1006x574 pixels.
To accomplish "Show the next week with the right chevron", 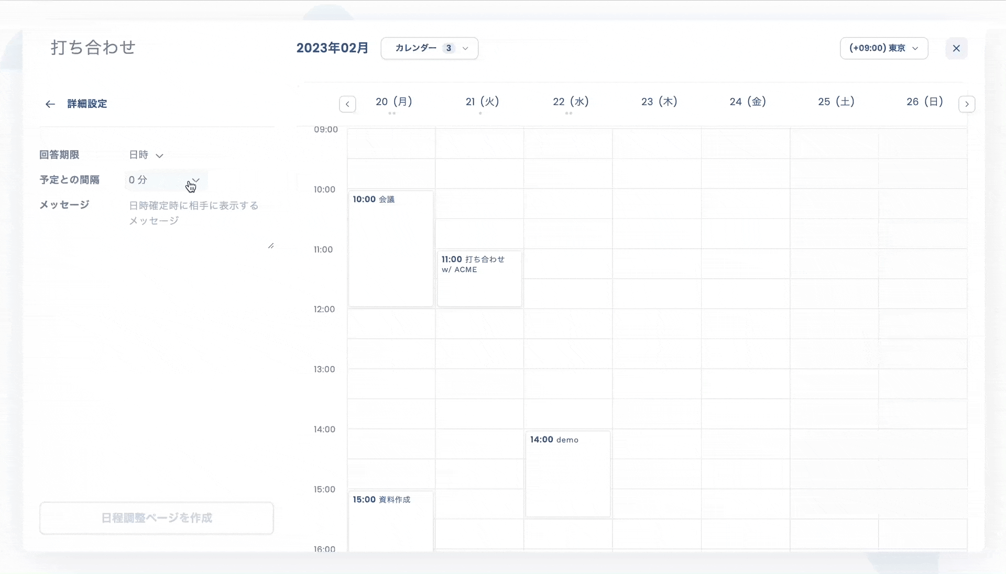I will point(967,104).
